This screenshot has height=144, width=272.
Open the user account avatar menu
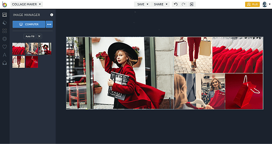tap(266, 4)
